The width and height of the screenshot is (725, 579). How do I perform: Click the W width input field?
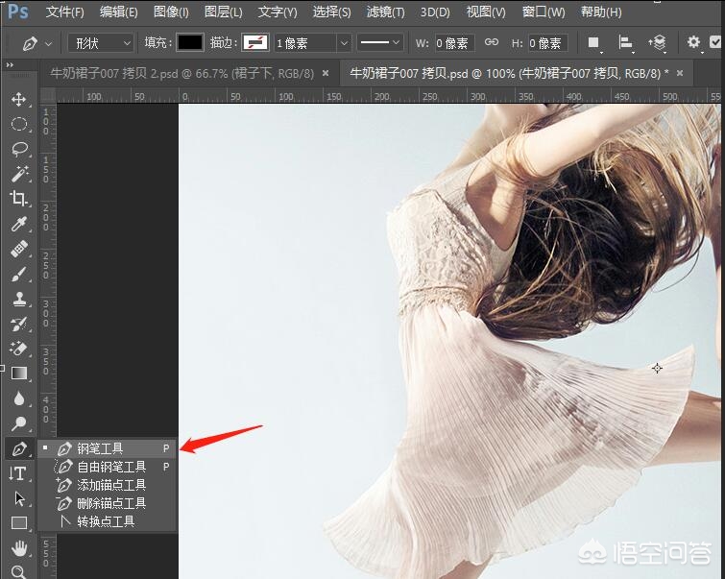pyautogui.click(x=453, y=43)
